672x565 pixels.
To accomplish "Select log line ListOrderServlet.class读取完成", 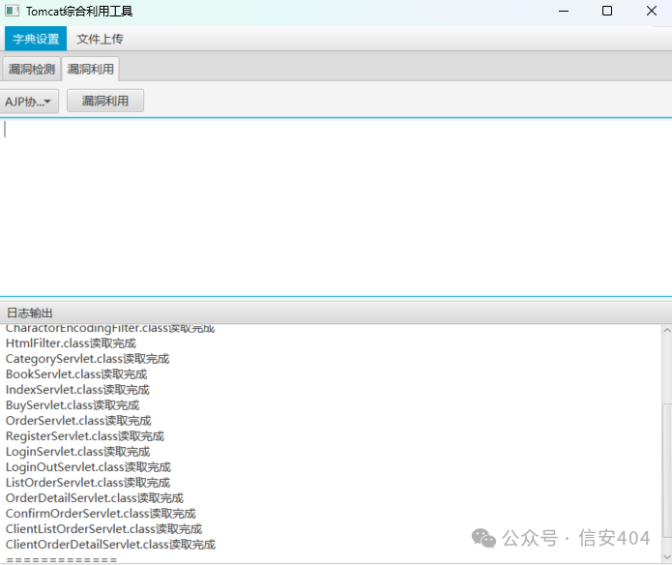I will [88, 482].
